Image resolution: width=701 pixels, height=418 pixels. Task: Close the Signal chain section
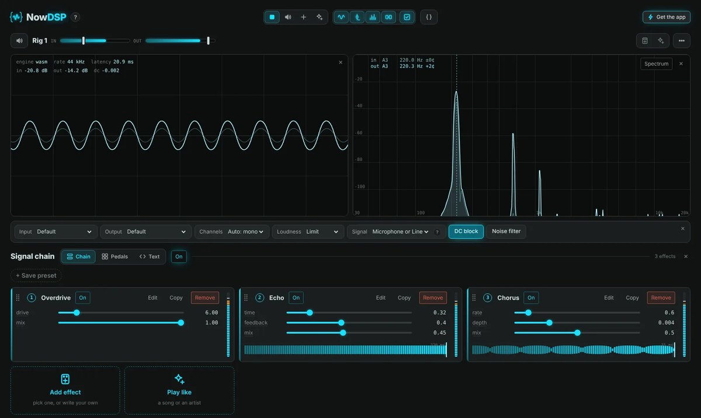(x=686, y=257)
